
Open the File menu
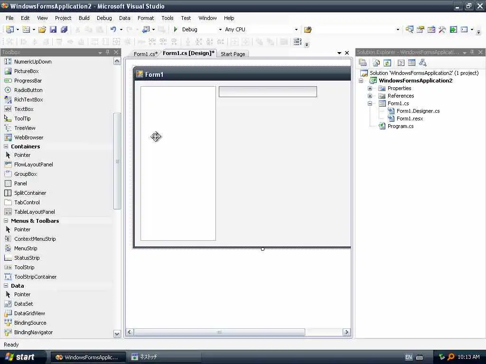click(x=9, y=18)
